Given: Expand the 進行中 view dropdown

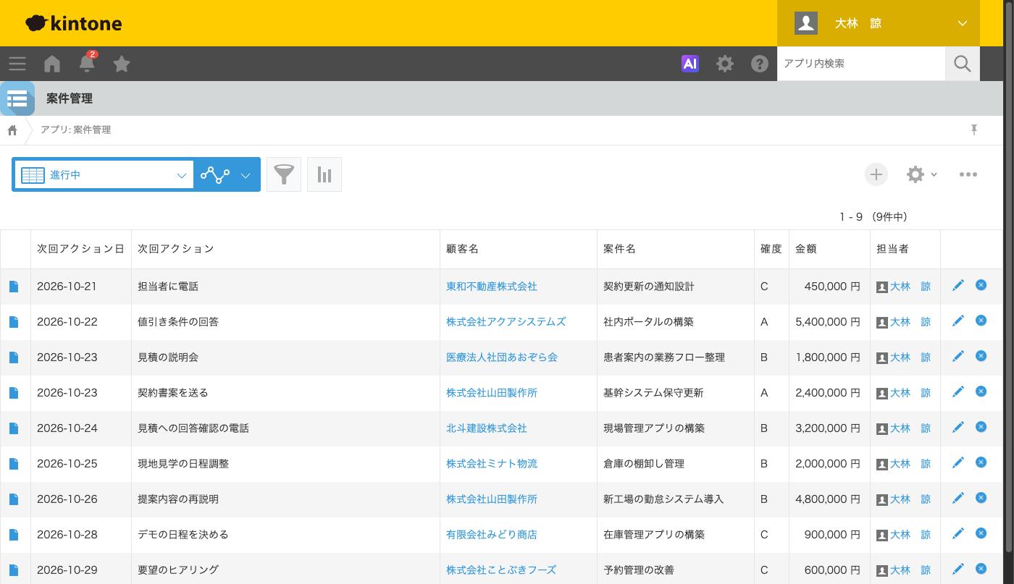Looking at the screenshot, I should [x=104, y=174].
